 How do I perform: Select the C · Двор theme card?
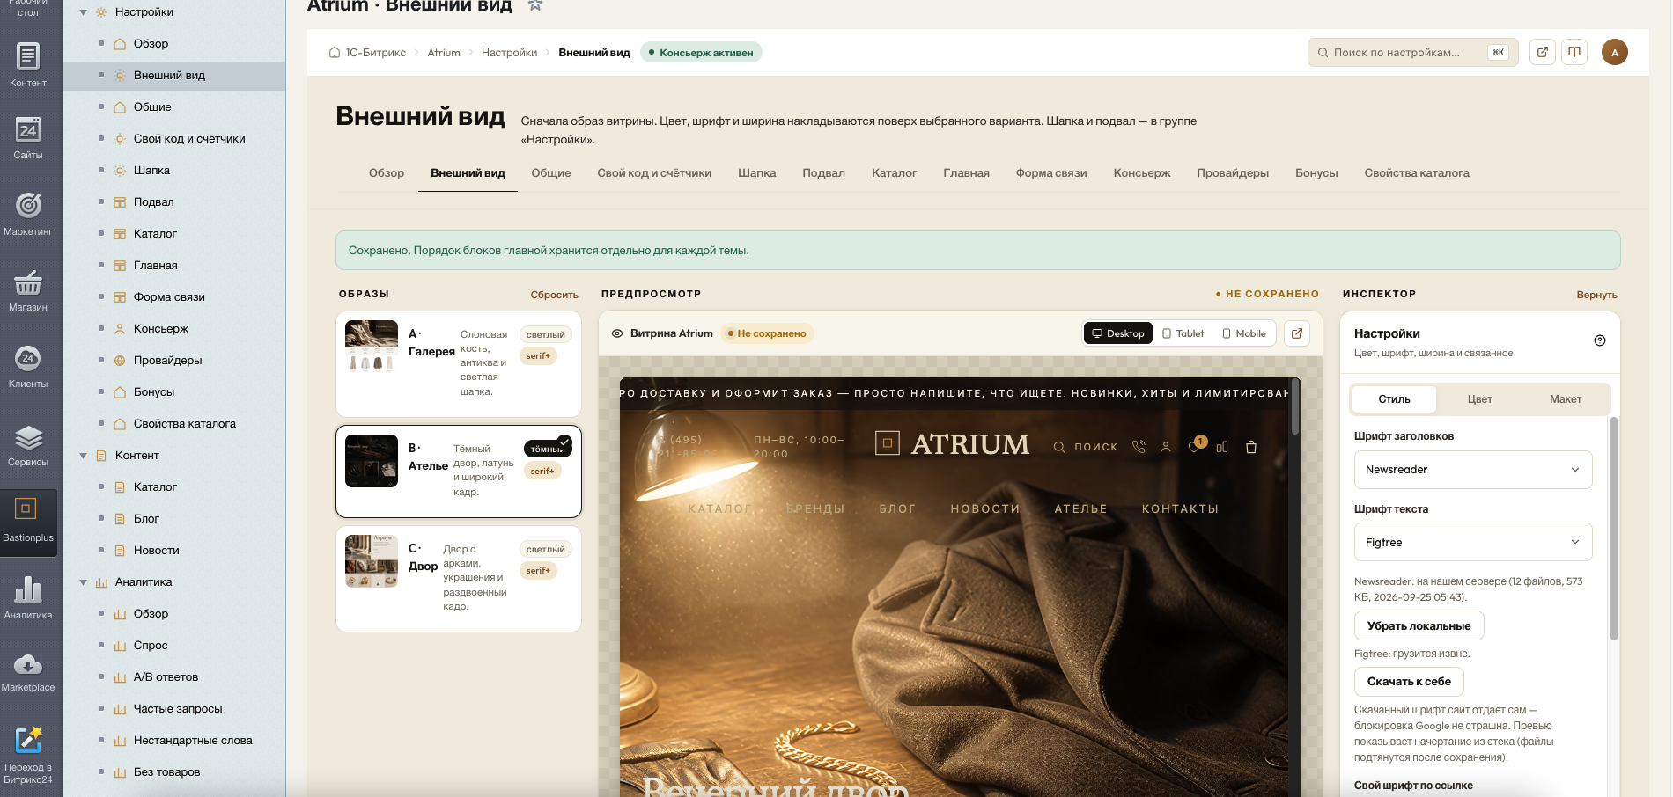click(x=459, y=579)
